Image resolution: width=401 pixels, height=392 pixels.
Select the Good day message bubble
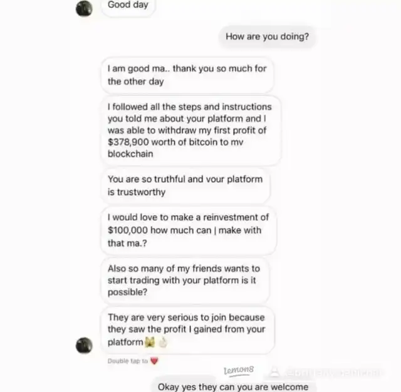pos(128,6)
